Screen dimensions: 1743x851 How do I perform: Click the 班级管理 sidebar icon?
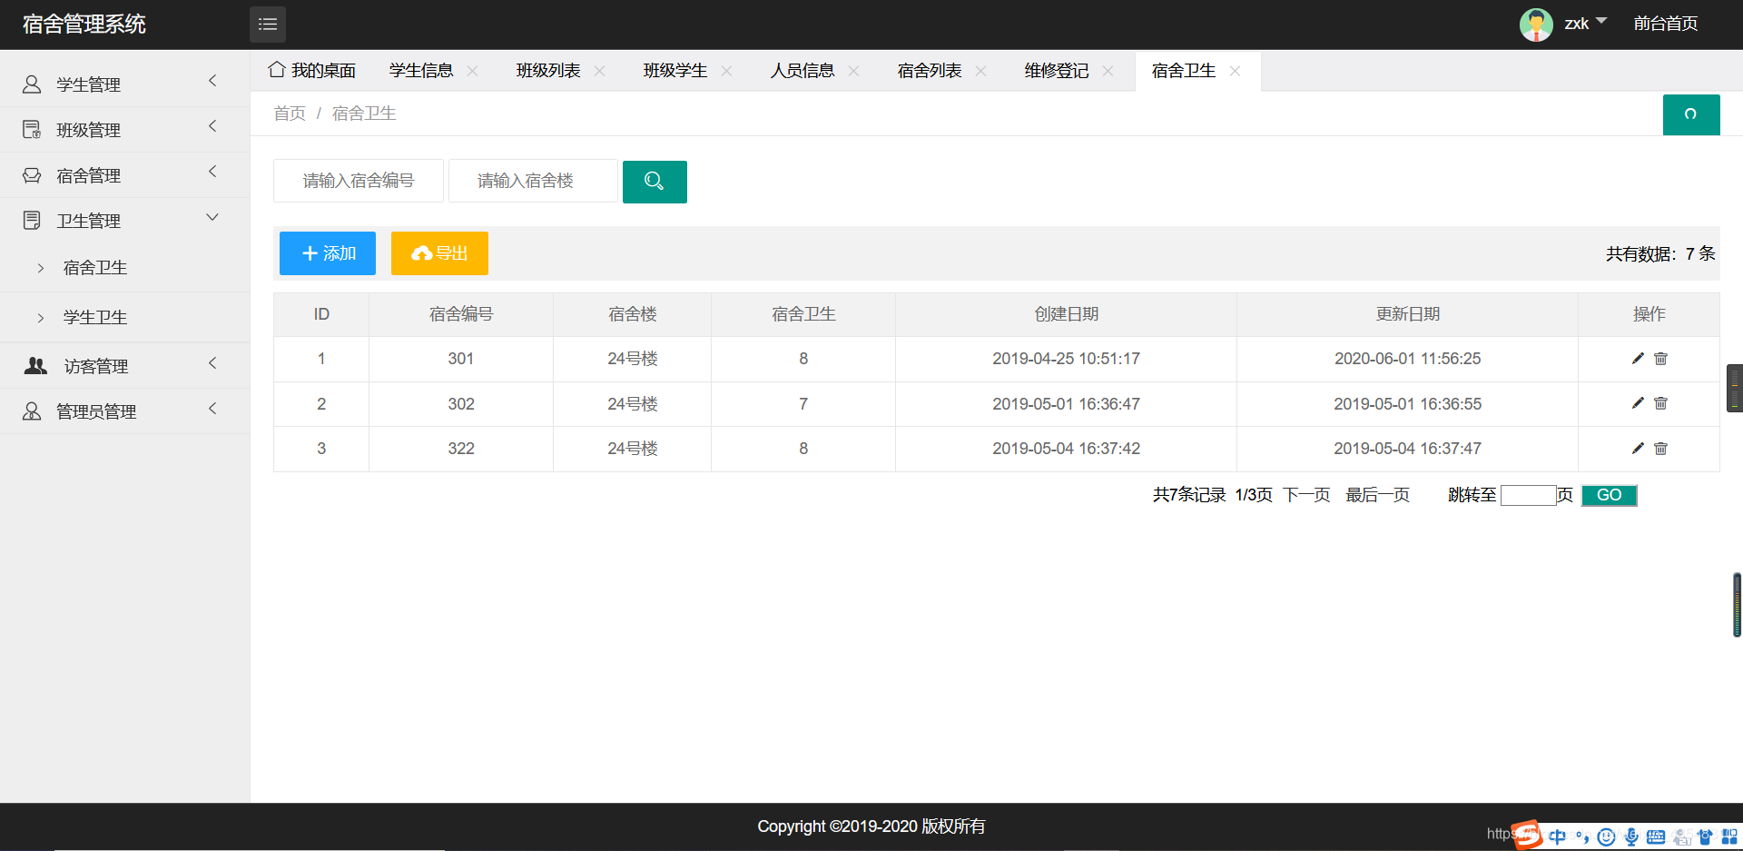click(32, 130)
